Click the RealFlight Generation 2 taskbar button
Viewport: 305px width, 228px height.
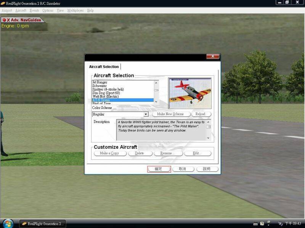pos(43,224)
